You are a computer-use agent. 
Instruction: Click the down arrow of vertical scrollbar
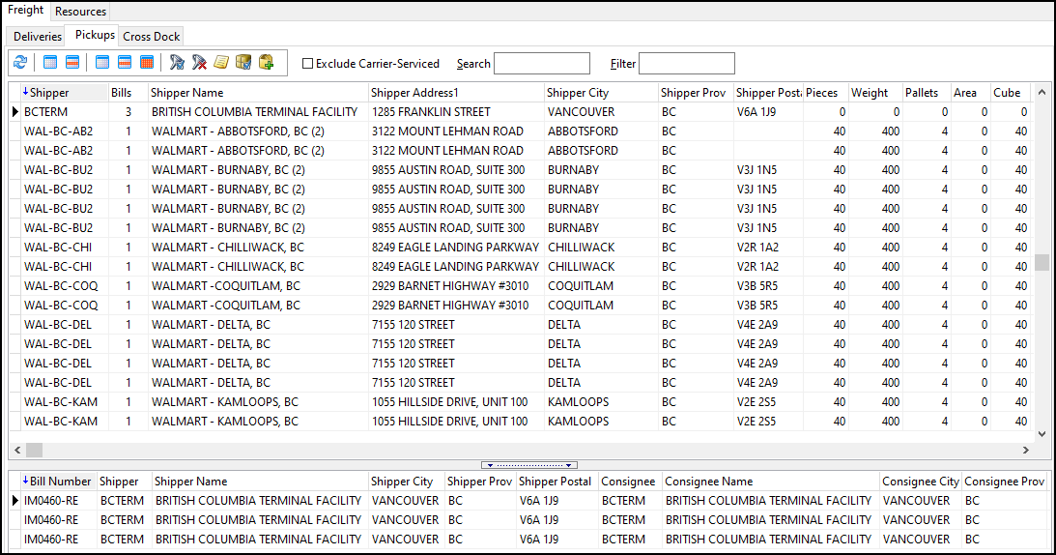pos(1042,432)
